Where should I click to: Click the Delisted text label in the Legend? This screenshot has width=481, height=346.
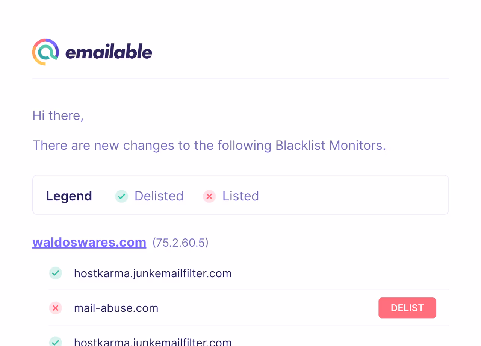(159, 196)
